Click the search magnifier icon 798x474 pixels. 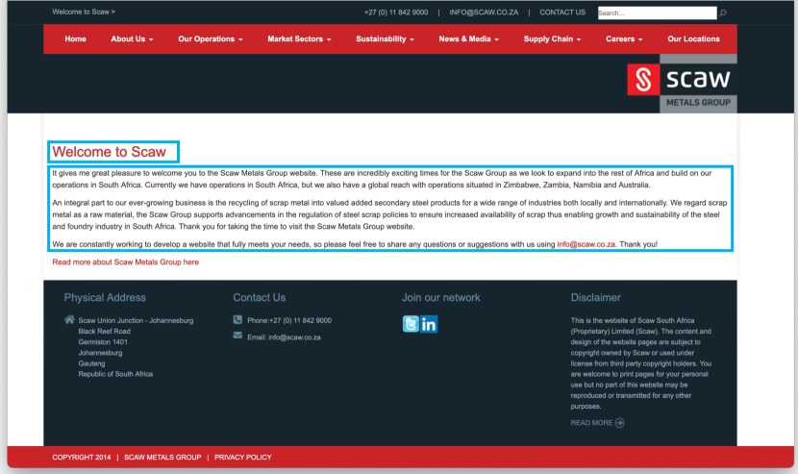coord(723,12)
